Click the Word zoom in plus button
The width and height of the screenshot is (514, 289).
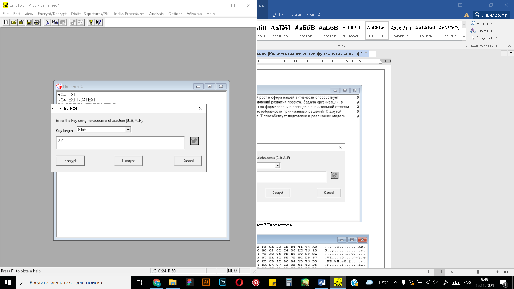coord(497,272)
